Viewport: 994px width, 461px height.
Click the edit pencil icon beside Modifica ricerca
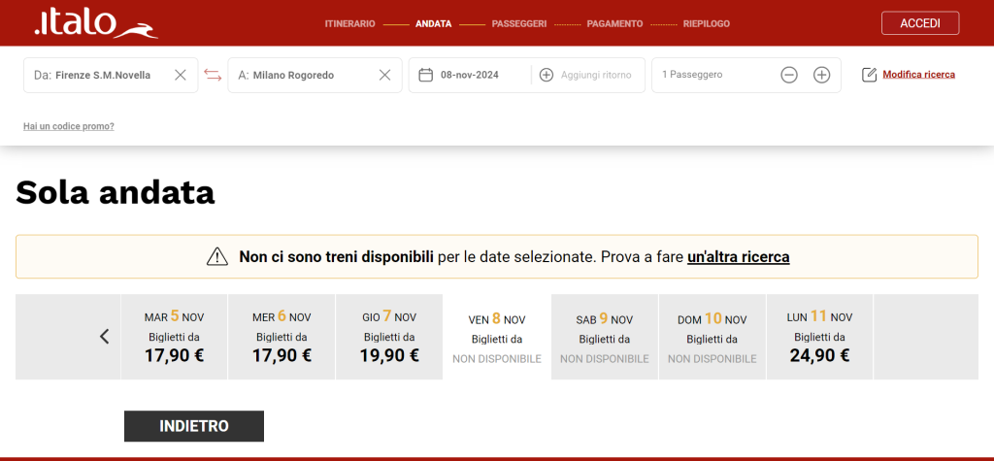(869, 75)
